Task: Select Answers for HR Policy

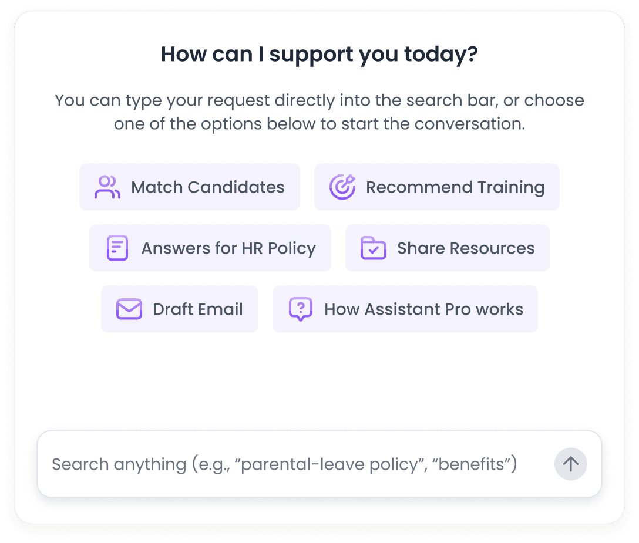Action: (210, 248)
